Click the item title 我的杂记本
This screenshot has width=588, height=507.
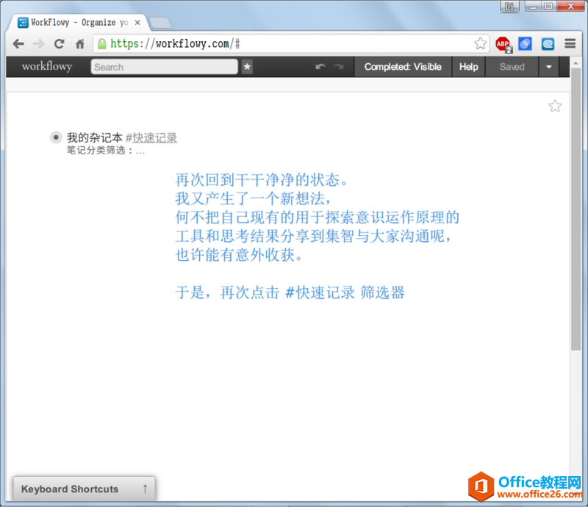coord(95,137)
